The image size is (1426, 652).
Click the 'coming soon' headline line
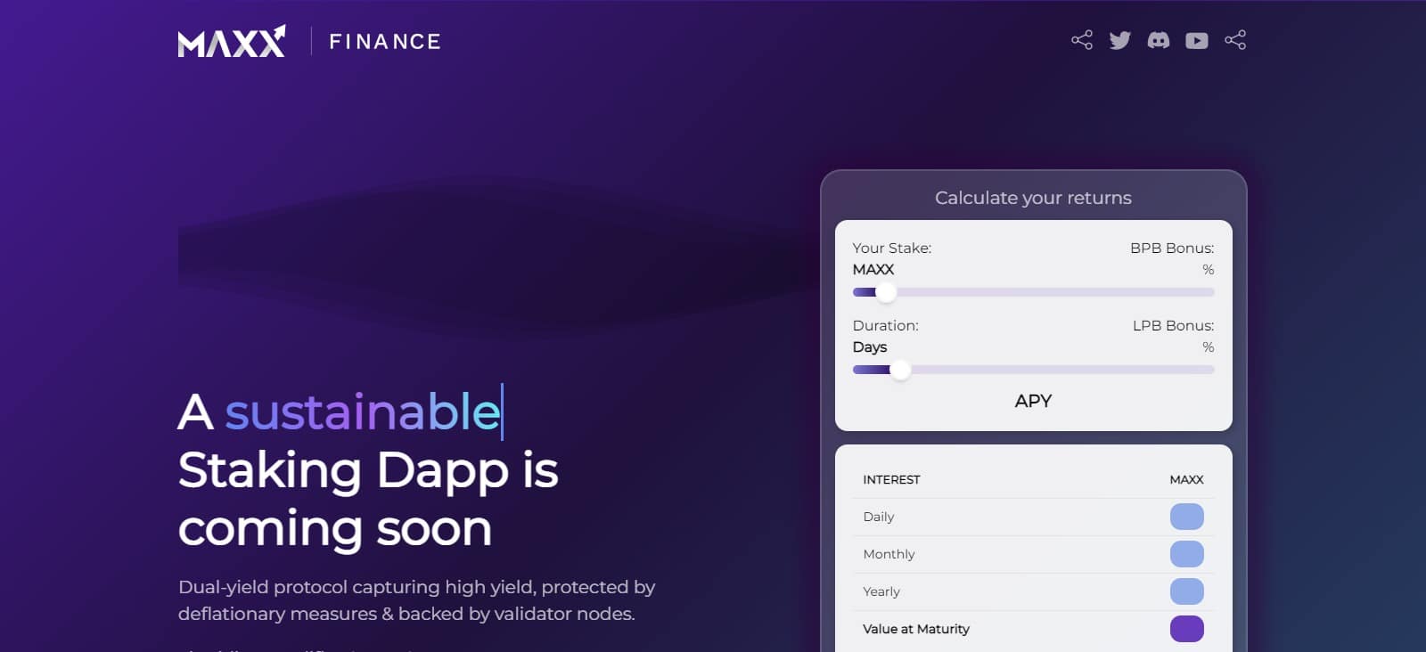(x=335, y=529)
